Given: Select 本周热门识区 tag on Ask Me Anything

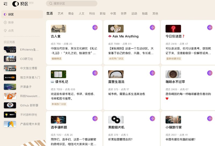Looking at the screenshot, I should [x=116, y=59].
